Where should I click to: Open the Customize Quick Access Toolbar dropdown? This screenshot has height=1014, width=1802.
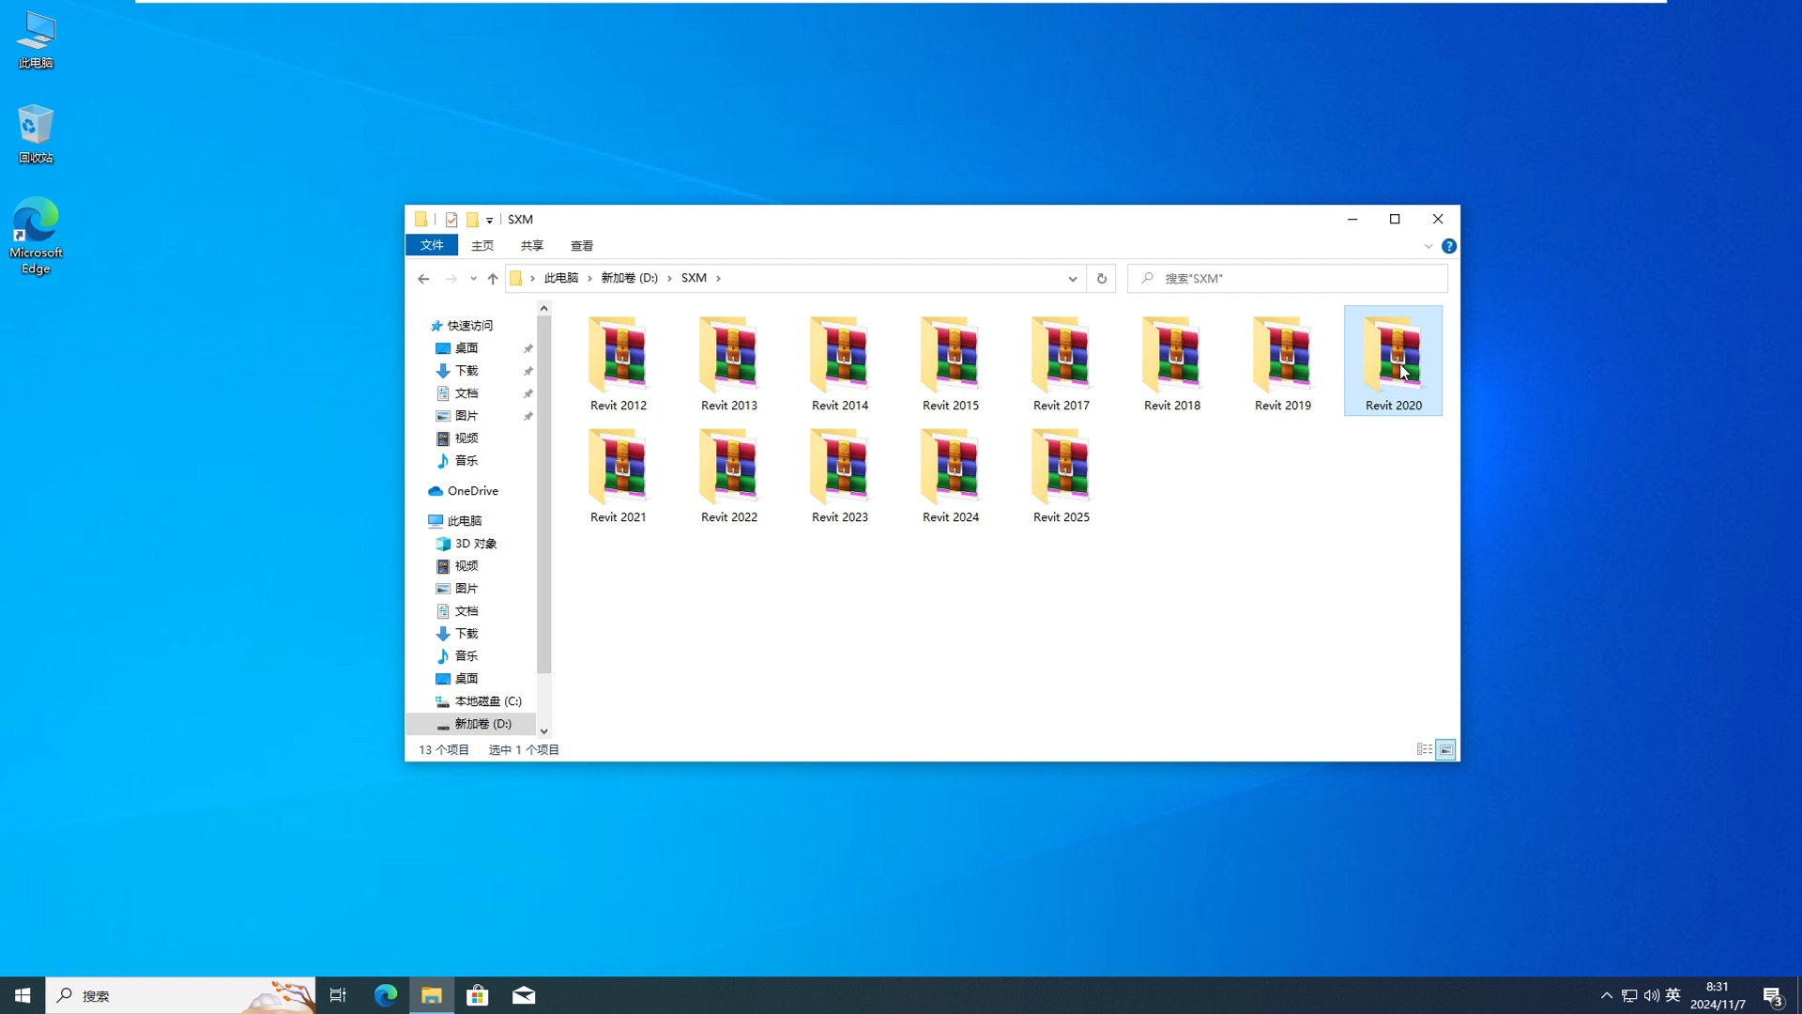[x=489, y=221]
